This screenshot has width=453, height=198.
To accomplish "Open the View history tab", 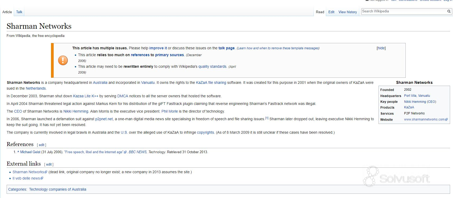I will 348,12.
